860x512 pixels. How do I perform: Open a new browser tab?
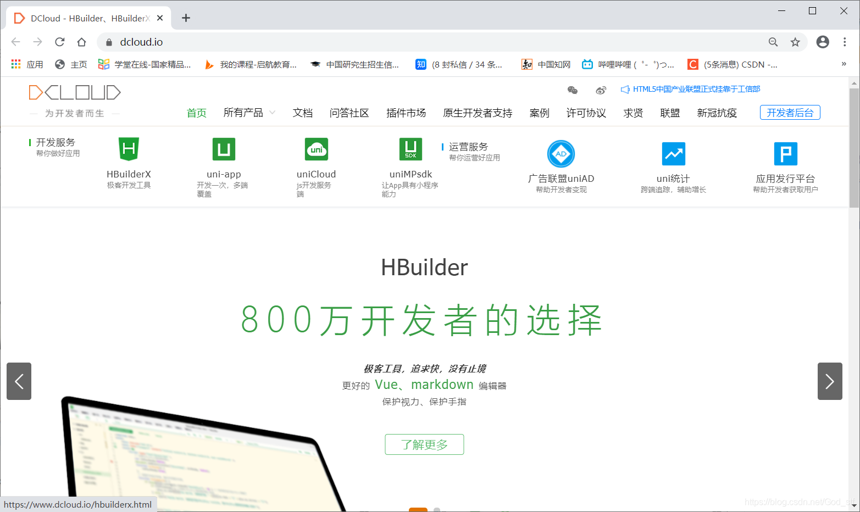[186, 18]
